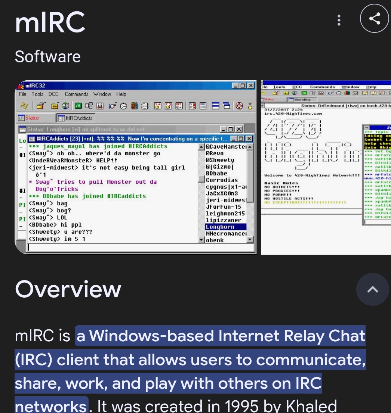Click the chat text input box
The width and height of the screenshot is (391, 413).
(x=138, y=247)
